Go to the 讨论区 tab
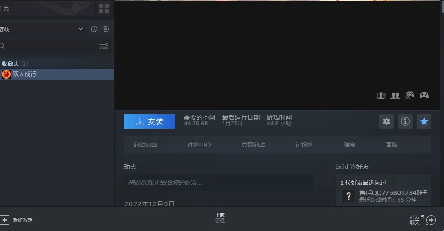This screenshot has width=444, height=231. (304, 144)
